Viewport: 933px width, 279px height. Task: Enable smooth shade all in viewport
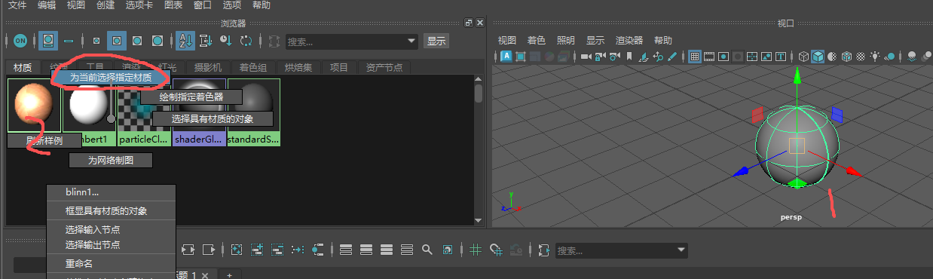coord(818,57)
